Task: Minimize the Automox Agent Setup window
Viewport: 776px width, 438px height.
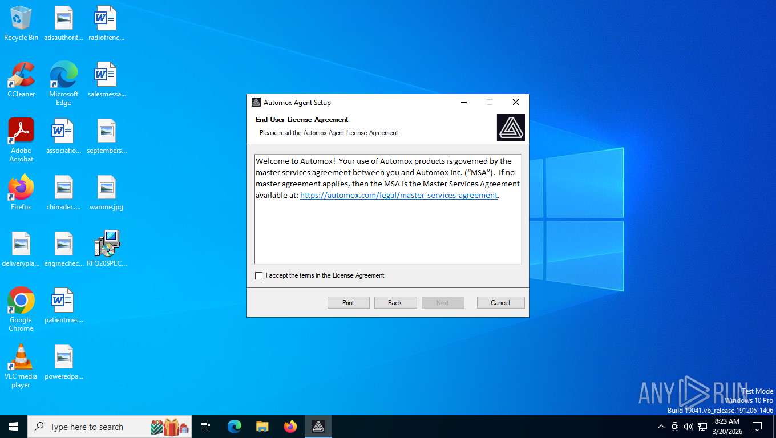Action: [x=464, y=102]
